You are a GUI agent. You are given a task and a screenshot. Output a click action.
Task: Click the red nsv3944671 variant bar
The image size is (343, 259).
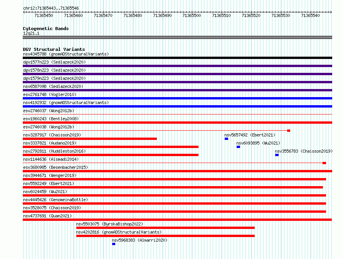click(174, 179)
